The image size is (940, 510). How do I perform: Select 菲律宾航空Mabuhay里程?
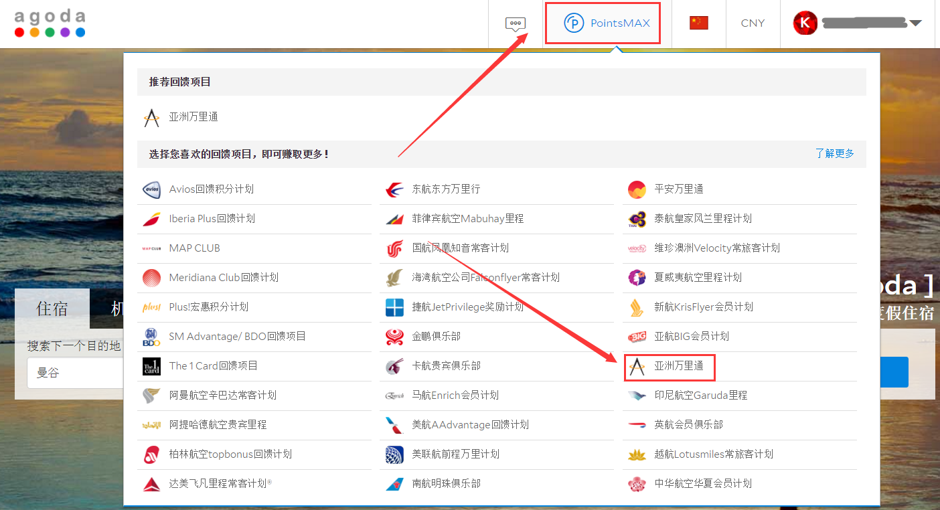(x=468, y=219)
